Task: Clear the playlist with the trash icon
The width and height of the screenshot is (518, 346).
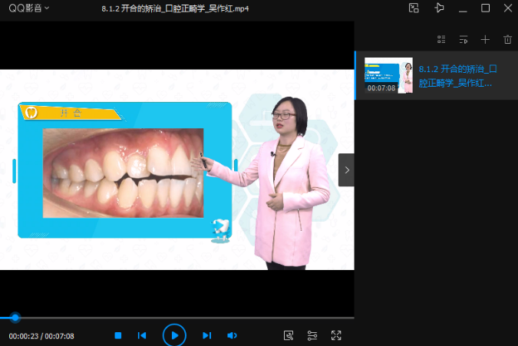Action: (x=506, y=39)
